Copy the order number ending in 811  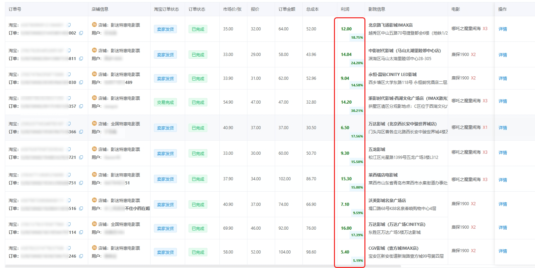81,59
